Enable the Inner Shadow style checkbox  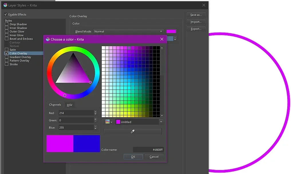[7, 28]
